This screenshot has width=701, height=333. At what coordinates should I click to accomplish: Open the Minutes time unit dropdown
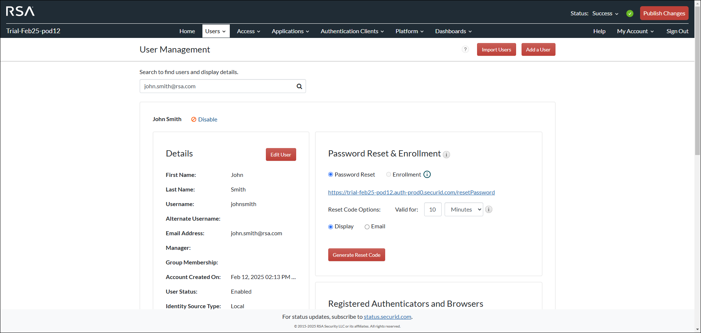tap(464, 209)
